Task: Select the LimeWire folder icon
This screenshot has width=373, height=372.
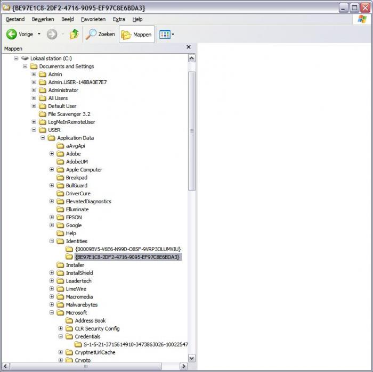Action: click(x=60, y=288)
